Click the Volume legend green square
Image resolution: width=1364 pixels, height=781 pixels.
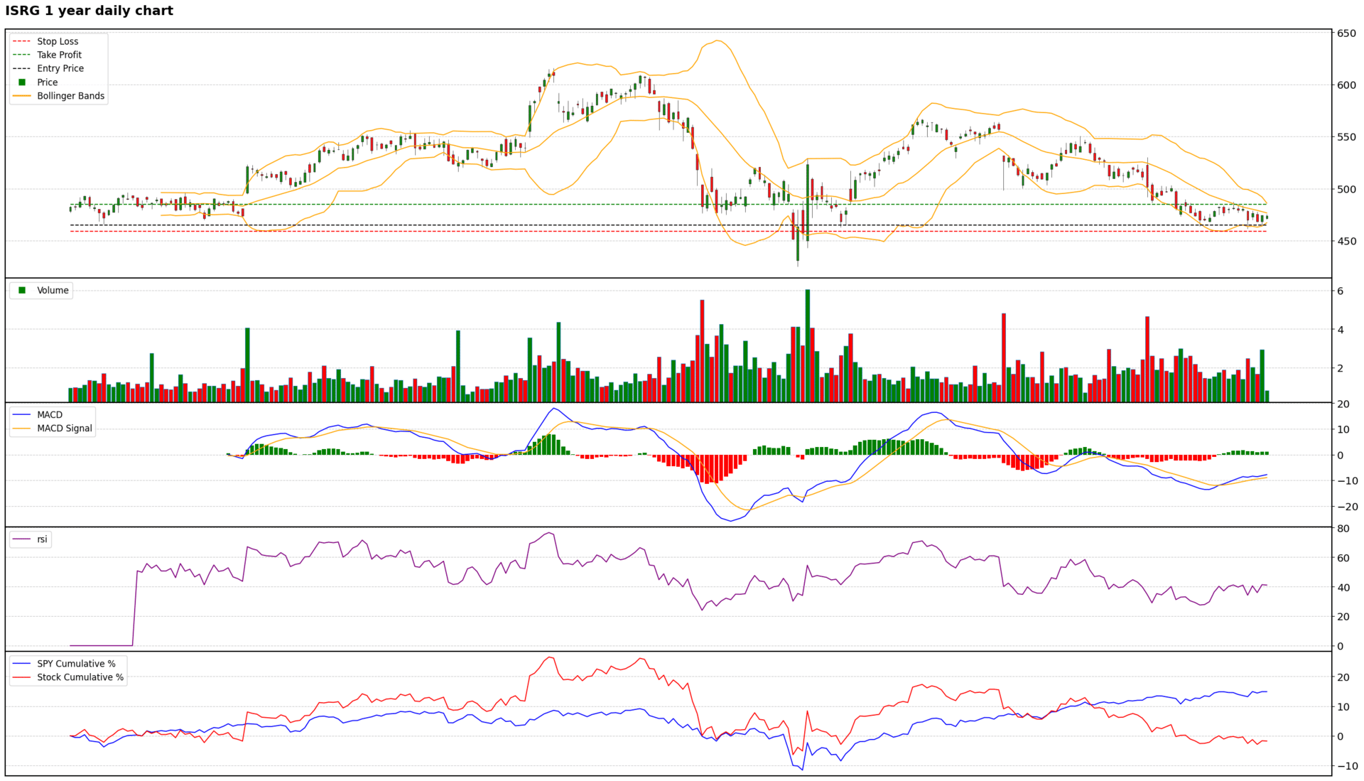(22, 291)
